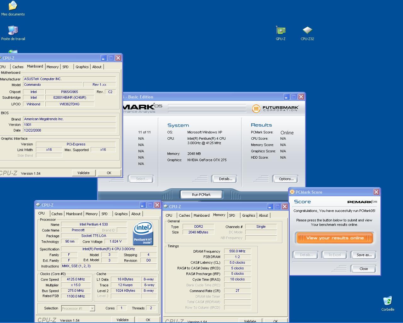Screen dimensions: 403x323
Task: Open Poste de travail desktop icon
Action: (x=13, y=33)
